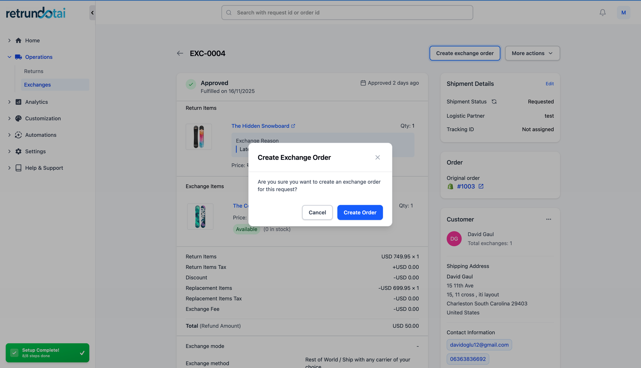Image resolution: width=641 pixels, height=368 pixels.
Task: Click the search by request id field
Action: [347, 13]
